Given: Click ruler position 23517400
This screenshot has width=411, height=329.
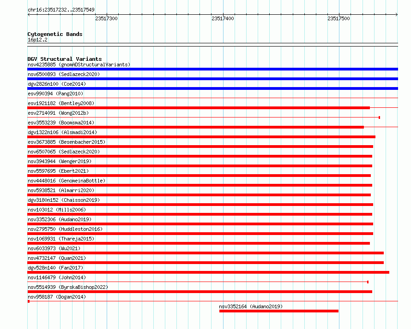Looking at the screenshot, I should (223, 18).
